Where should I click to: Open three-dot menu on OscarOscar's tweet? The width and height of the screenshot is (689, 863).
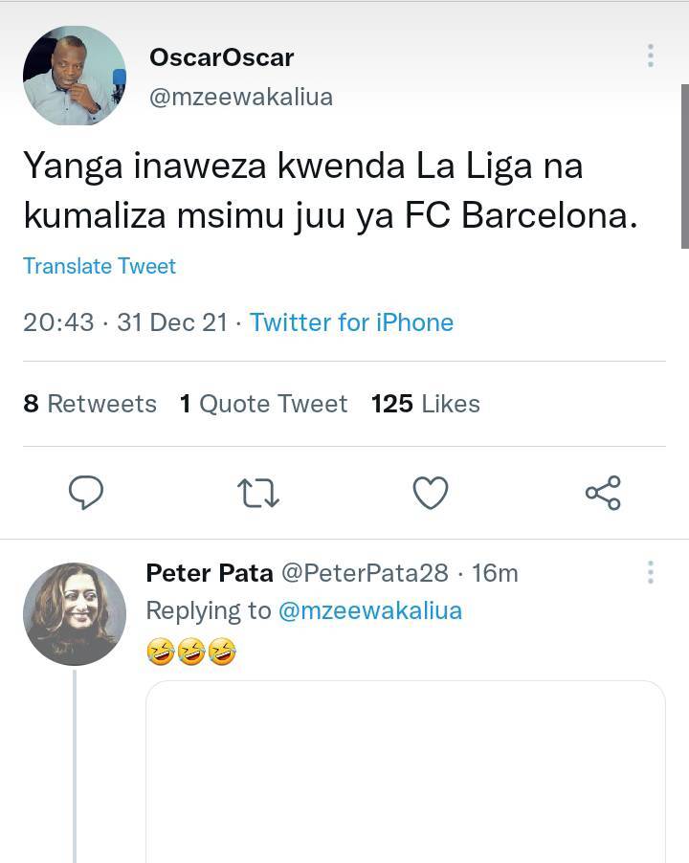(x=651, y=55)
